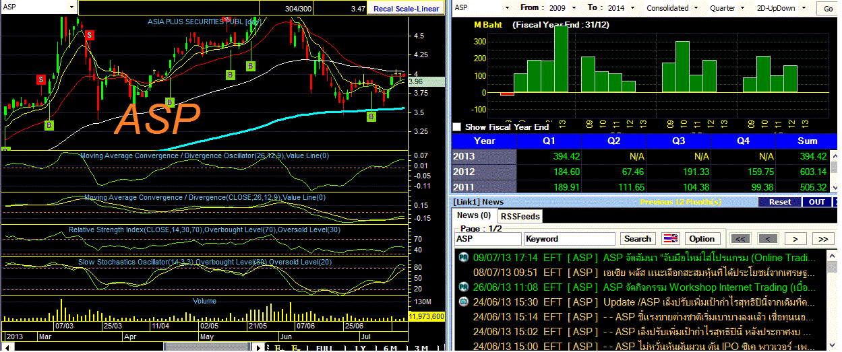The height and width of the screenshot is (352, 842).
Task: Click the MACD Oscillator(26,12,9) panel title
Action: coord(204,156)
